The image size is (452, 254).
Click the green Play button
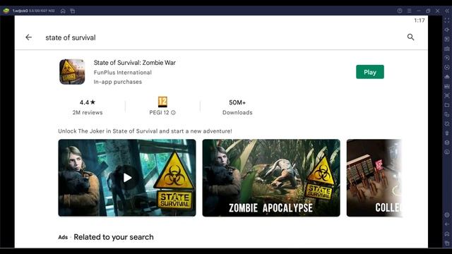pyautogui.click(x=370, y=72)
